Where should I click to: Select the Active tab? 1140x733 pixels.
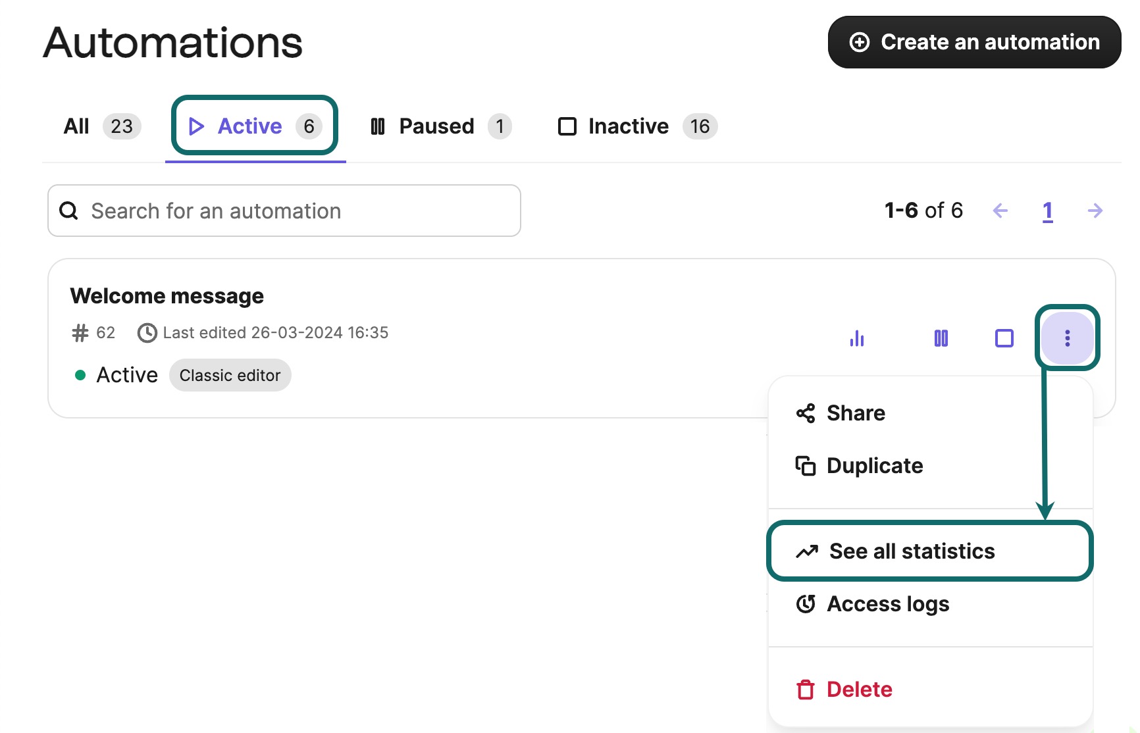tap(255, 126)
